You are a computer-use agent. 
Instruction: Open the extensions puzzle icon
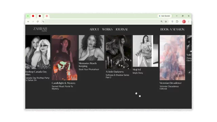[177, 21]
